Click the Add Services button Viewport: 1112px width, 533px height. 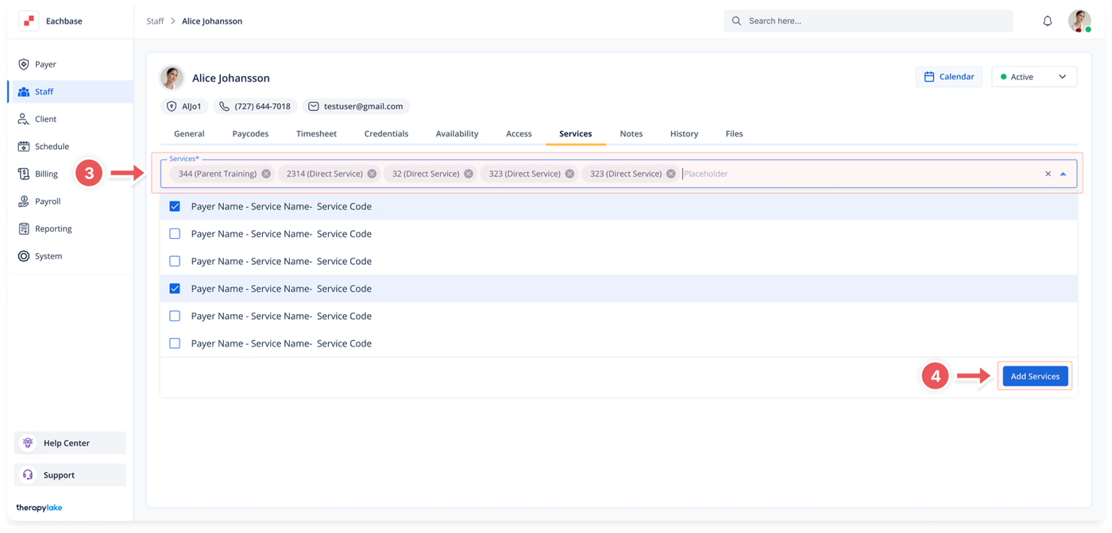[1035, 376]
